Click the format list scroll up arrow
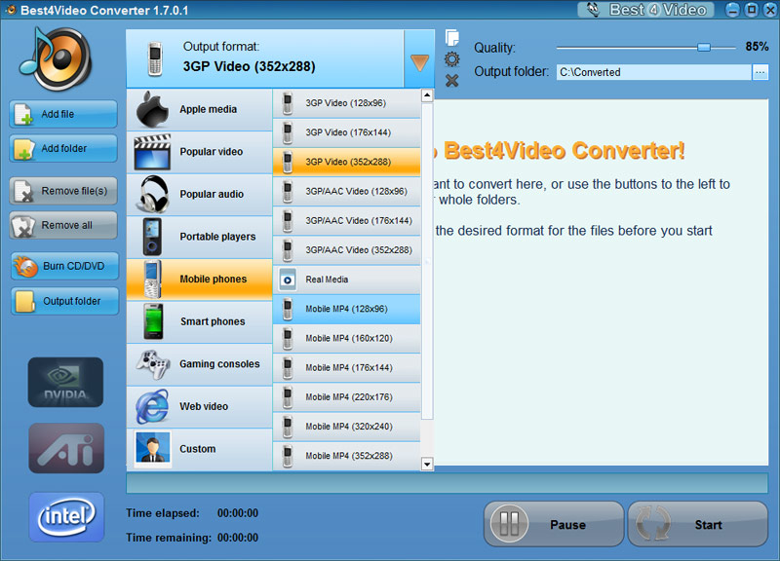This screenshot has width=780, height=561. [x=427, y=95]
